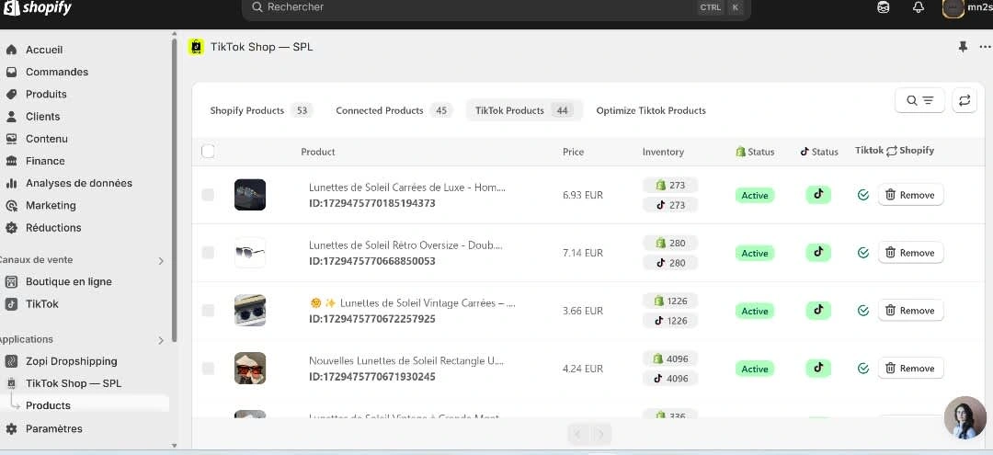
Task: Open Zopi Dropshipping app
Action: [71, 361]
